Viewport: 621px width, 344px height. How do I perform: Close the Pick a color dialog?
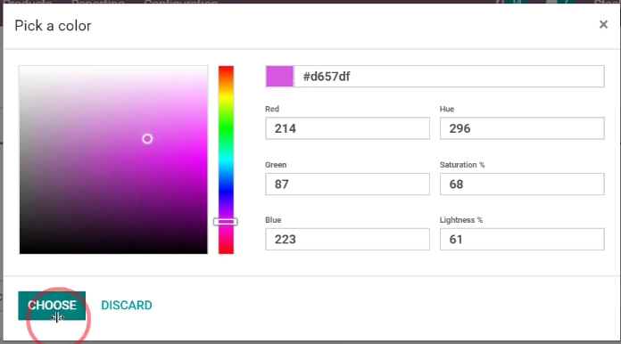point(603,25)
